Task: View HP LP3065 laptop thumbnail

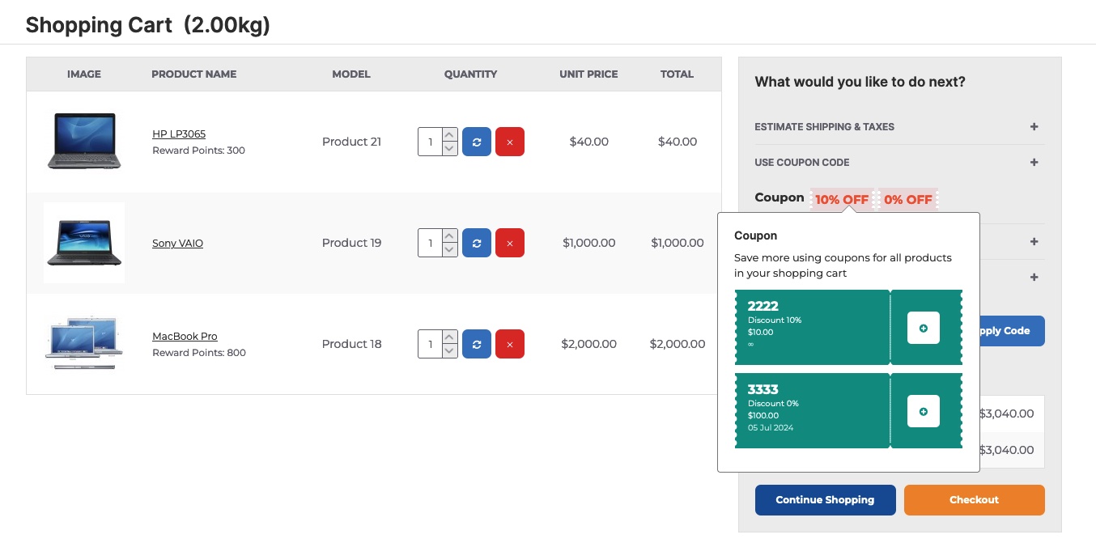Action: point(84,142)
